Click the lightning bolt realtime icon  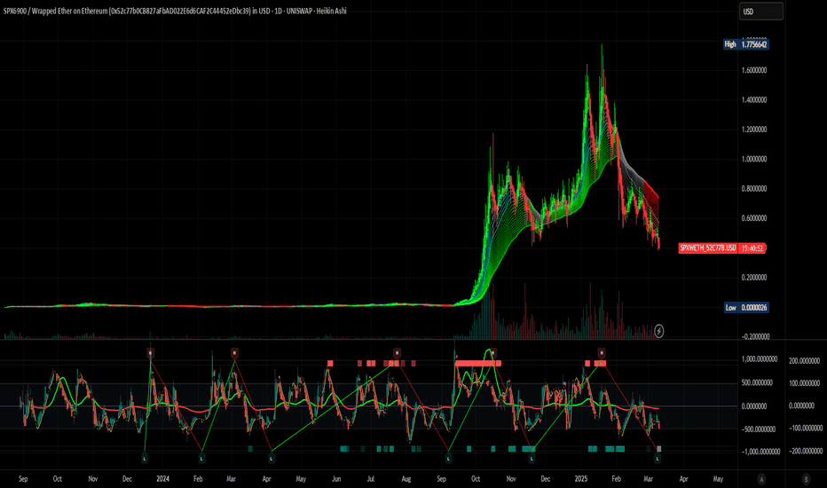pyautogui.click(x=658, y=331)
